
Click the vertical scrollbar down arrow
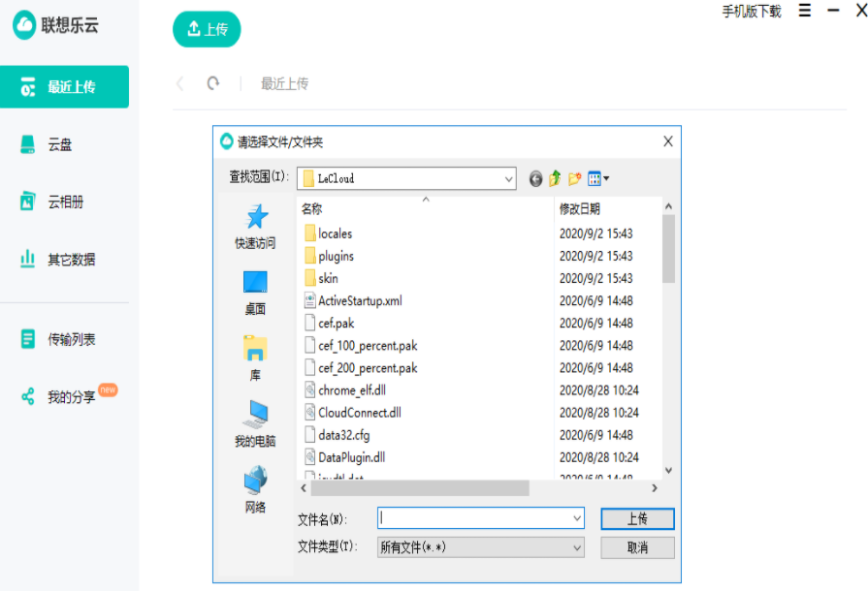click(x=668, y=470)
